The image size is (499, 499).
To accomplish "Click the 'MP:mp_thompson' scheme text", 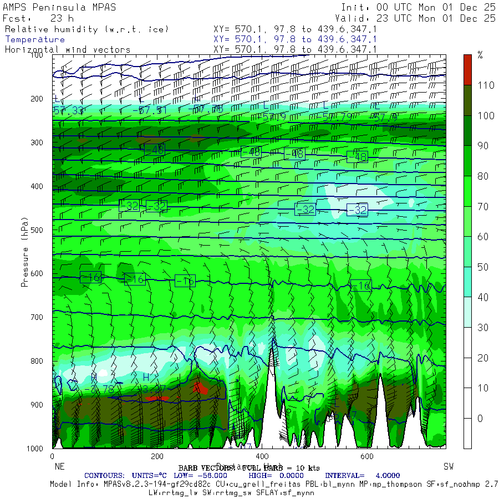I will (x=391, y=485).
